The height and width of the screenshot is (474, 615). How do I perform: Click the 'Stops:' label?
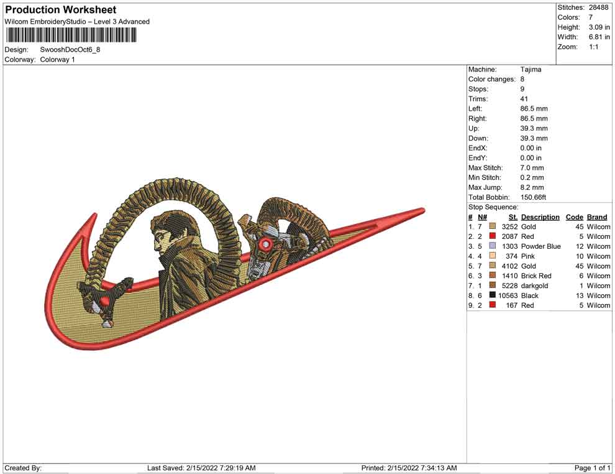tap(478, 89)
